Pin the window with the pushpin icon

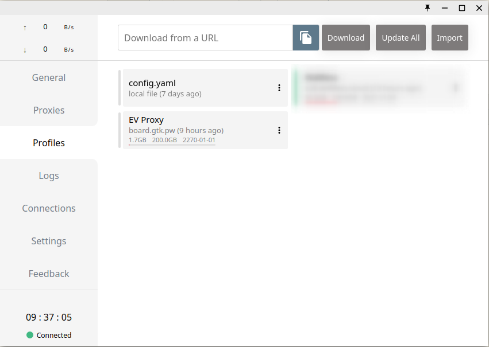tap(428, 8)
